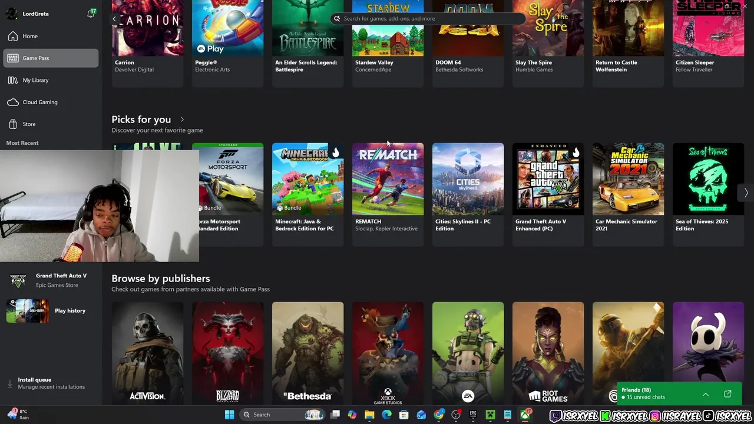Open Google Chrome on the taskbar
754x424 pixels.
[439, 415]
